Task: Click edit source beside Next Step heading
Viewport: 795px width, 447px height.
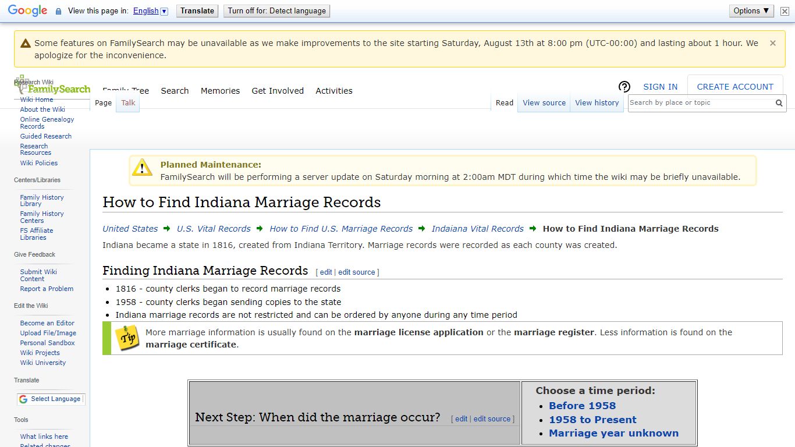Action: [x=492, y=419]
